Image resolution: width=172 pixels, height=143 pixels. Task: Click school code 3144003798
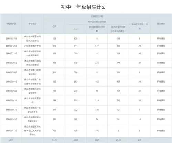(11, 38)
